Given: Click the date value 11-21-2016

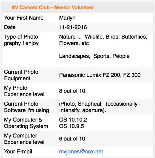Looking at the screenshot, I should point(73,27).
